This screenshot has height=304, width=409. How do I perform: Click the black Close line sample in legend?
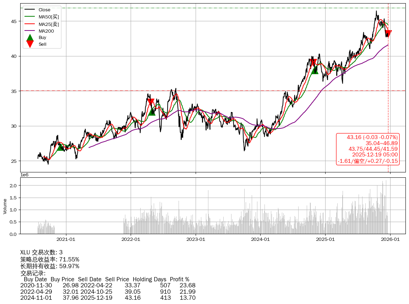(30, 10)
